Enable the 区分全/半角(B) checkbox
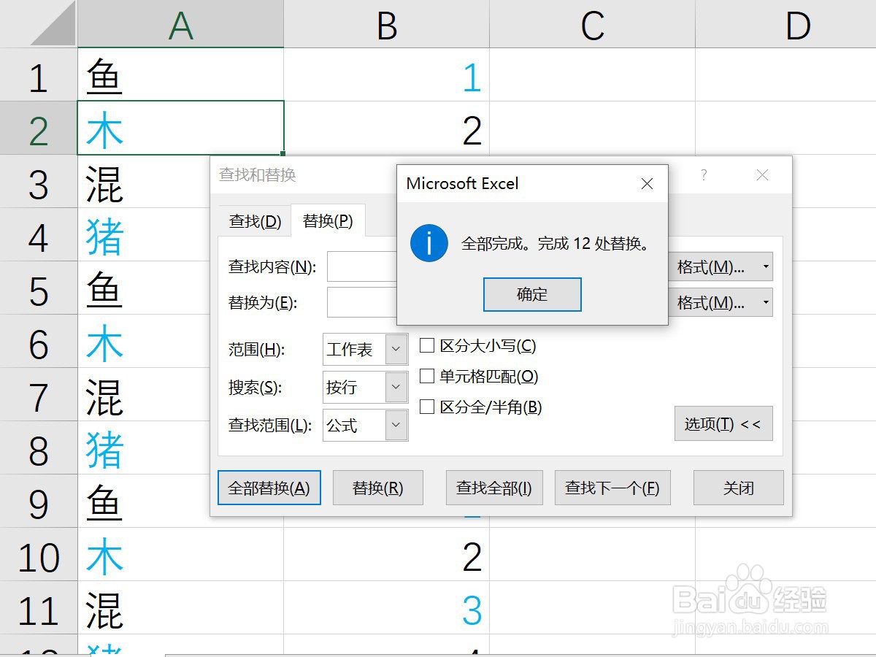This screenshot has width=876, height=657. click(427, 407)
